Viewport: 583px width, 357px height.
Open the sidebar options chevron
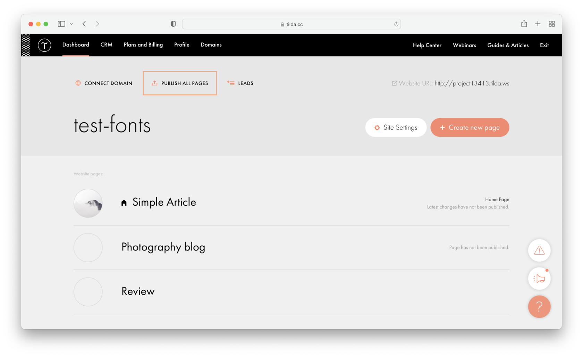coord(71,24)
